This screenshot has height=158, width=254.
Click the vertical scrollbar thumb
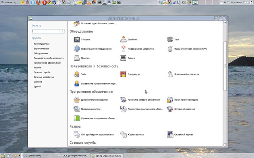(x=225, y=66)
